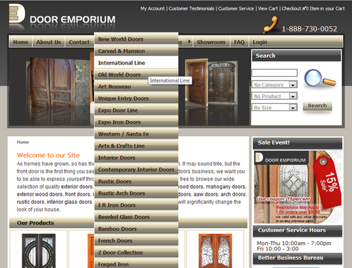Click the View Cart link
The image size is (352, 268).
tap(267, 8)
